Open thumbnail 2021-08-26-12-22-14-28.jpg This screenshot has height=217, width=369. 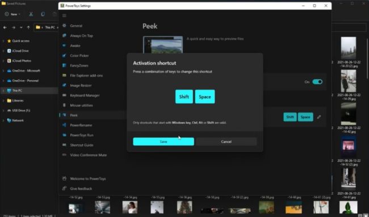[x=349, y=81]
